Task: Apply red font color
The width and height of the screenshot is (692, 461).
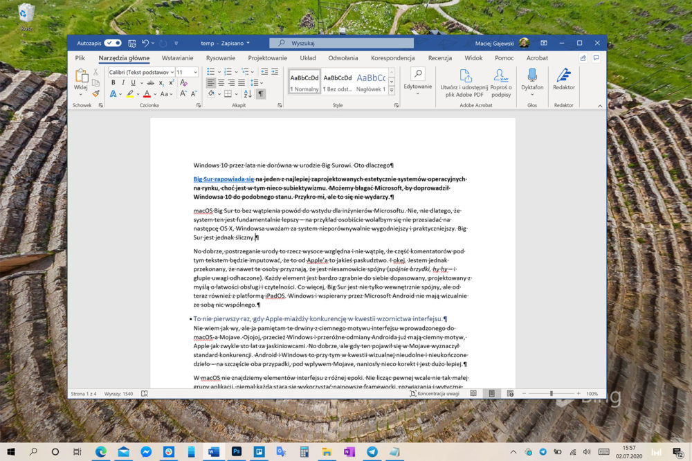Action: tap(147, 94)
